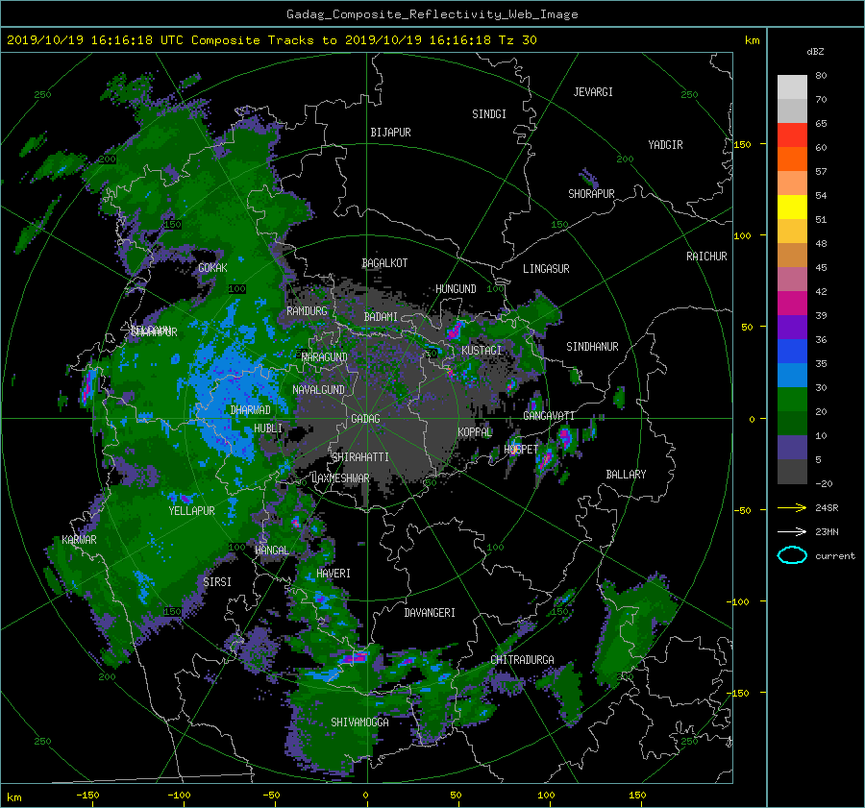Click the HAVERI city label

click(x=334, y=574)
